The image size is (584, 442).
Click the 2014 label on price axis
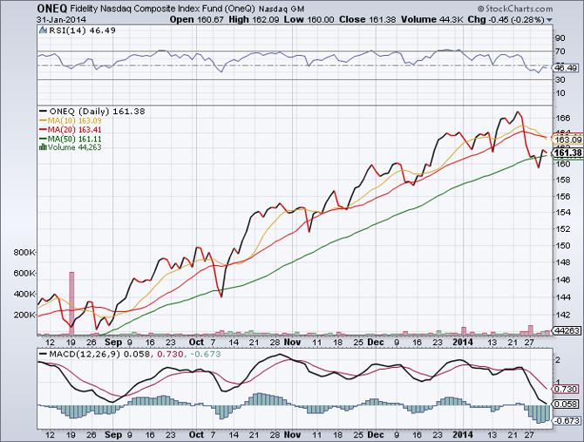click(462, 342)
